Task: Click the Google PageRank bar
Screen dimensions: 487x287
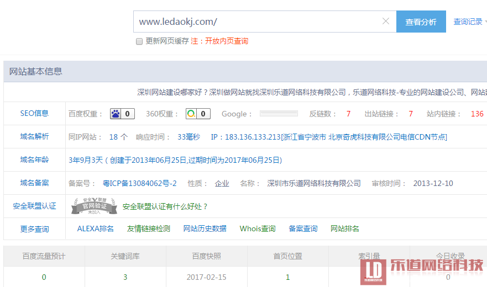Action: tap(279, 114)
